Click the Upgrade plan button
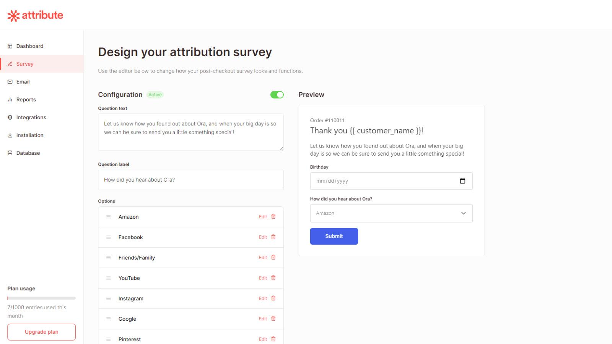This screenshot has width=612, height=344. click(41, 332)
